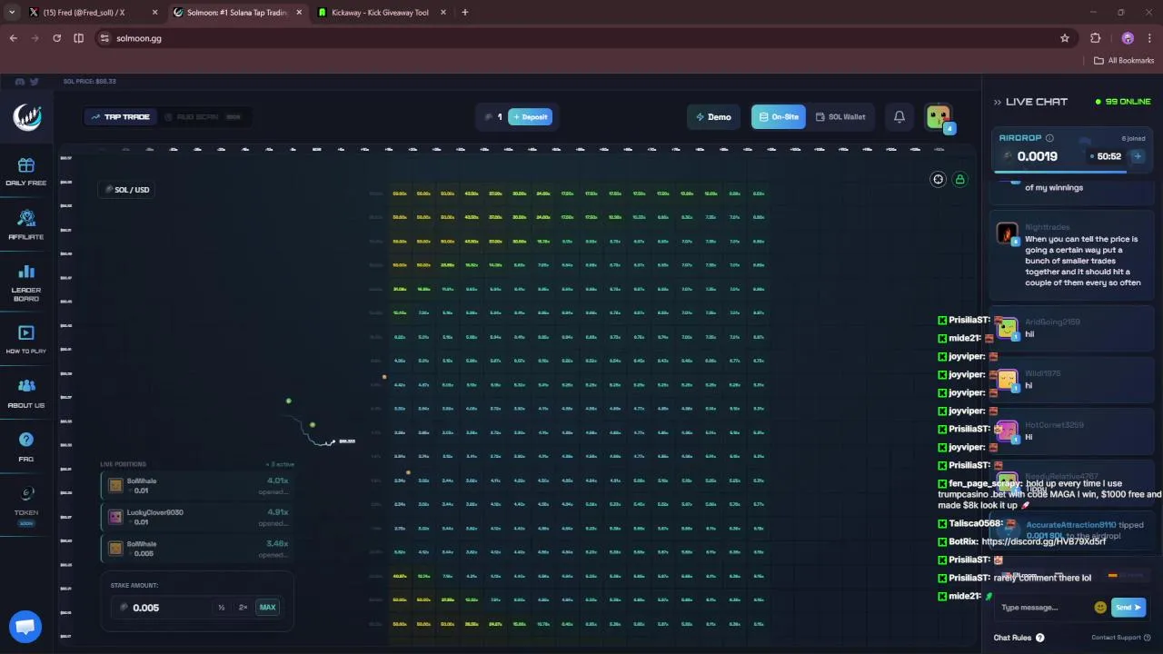Select the On-Site balance option
1163x654 pixels.
tap(778, 116)
